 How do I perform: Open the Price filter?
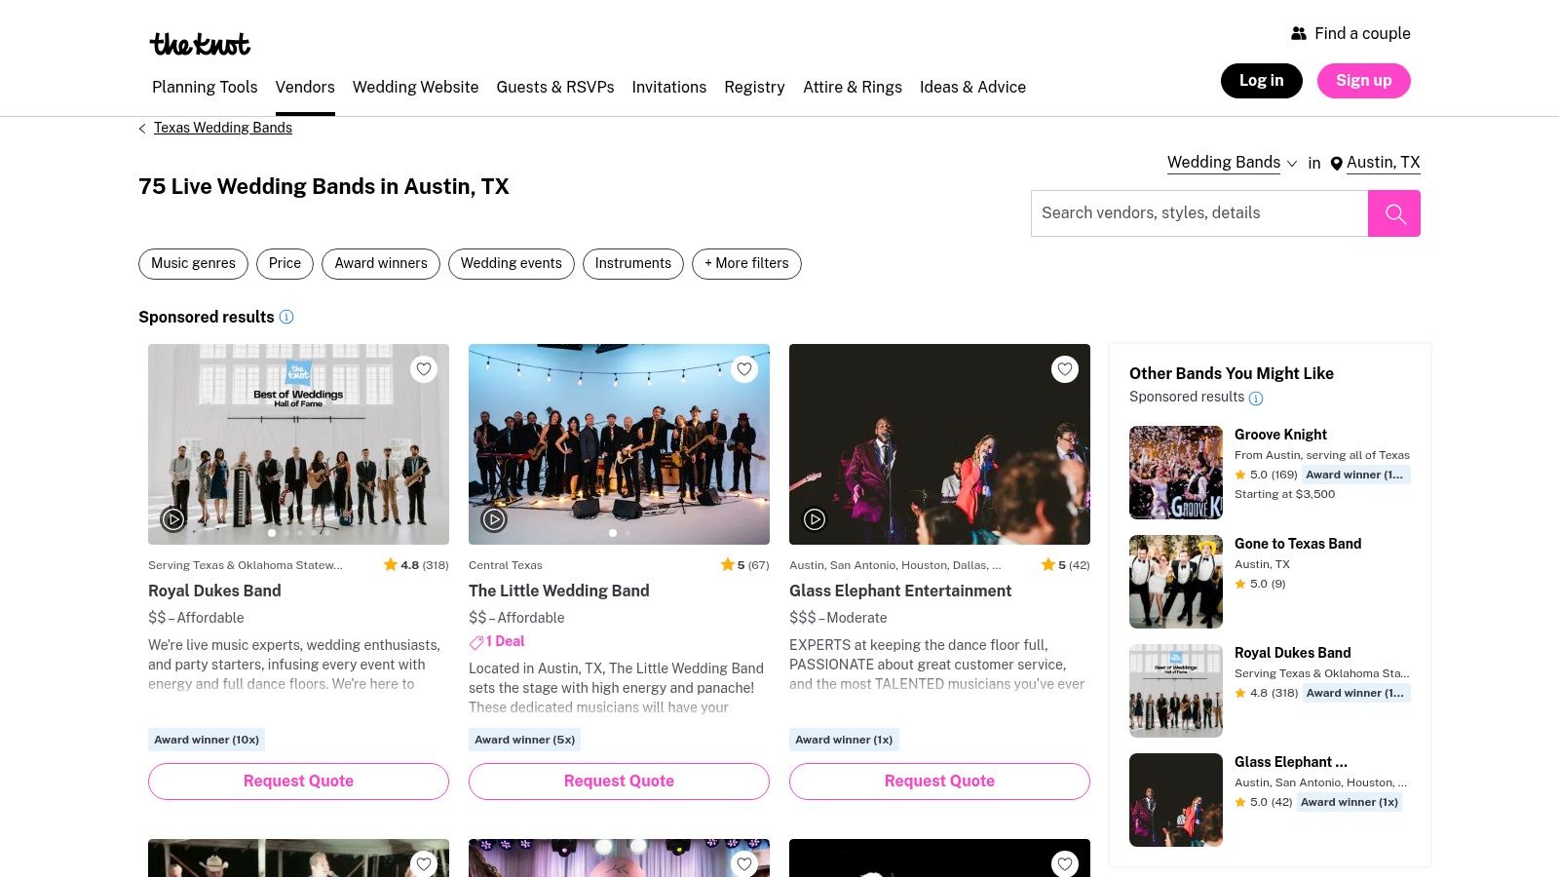coord(285,264)
